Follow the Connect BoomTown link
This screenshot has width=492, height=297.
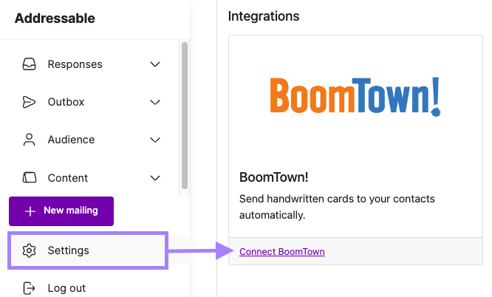click(282, 252)
